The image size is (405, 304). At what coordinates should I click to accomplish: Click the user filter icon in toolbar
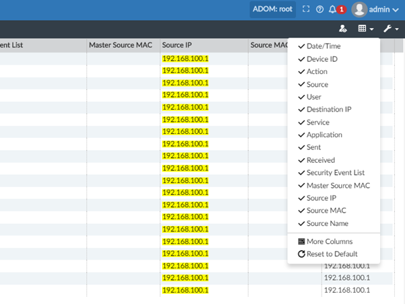[x=343, y=29]
